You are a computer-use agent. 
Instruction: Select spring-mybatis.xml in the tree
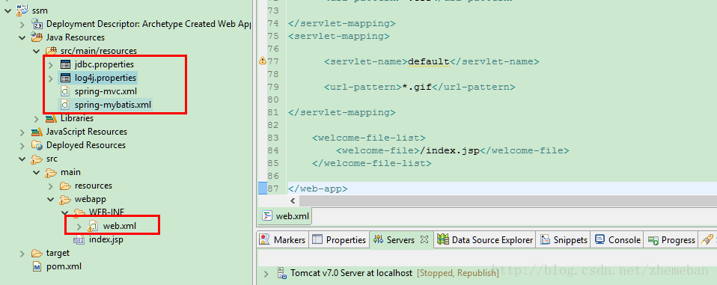[113, 105]
